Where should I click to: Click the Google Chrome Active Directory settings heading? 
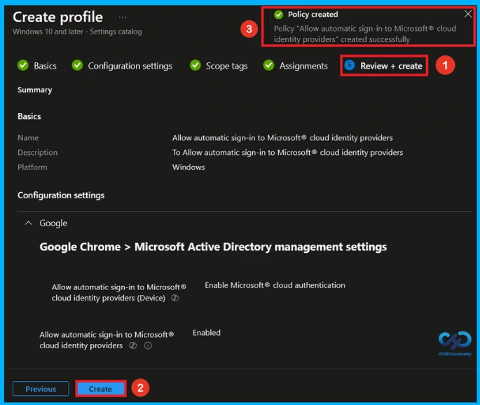(213, 247)
